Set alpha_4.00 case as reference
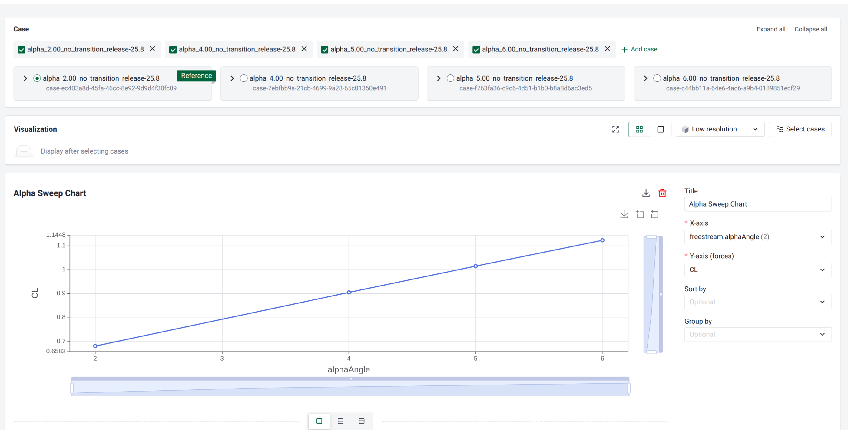This screenshot has width=848, height=430. click(x=243, y=78)
